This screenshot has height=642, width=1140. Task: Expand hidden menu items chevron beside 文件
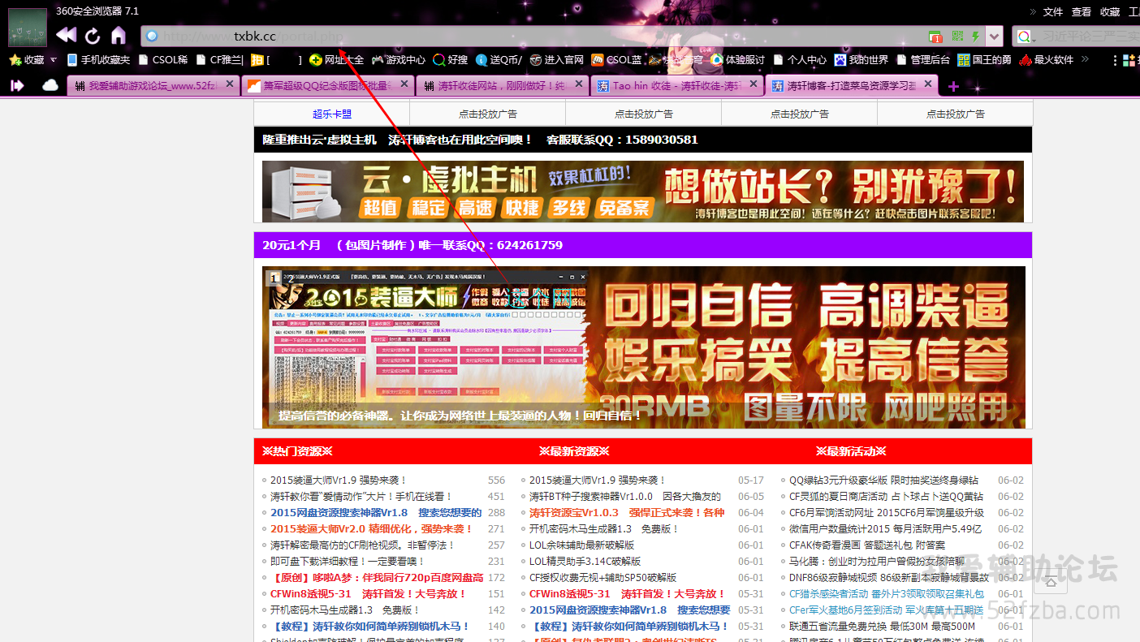tap(1034, 11)
